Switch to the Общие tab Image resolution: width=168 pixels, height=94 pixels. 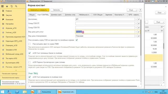coord(32,15)
